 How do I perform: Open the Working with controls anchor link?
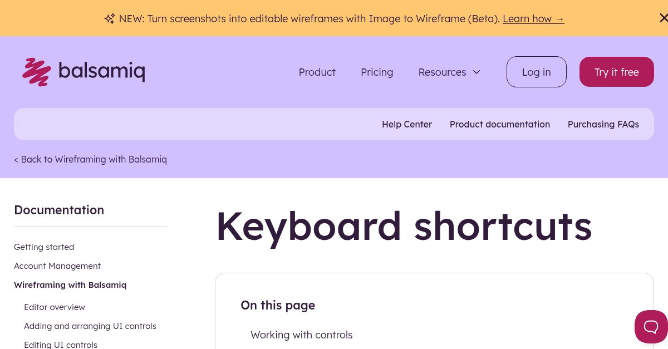(301, 335)
